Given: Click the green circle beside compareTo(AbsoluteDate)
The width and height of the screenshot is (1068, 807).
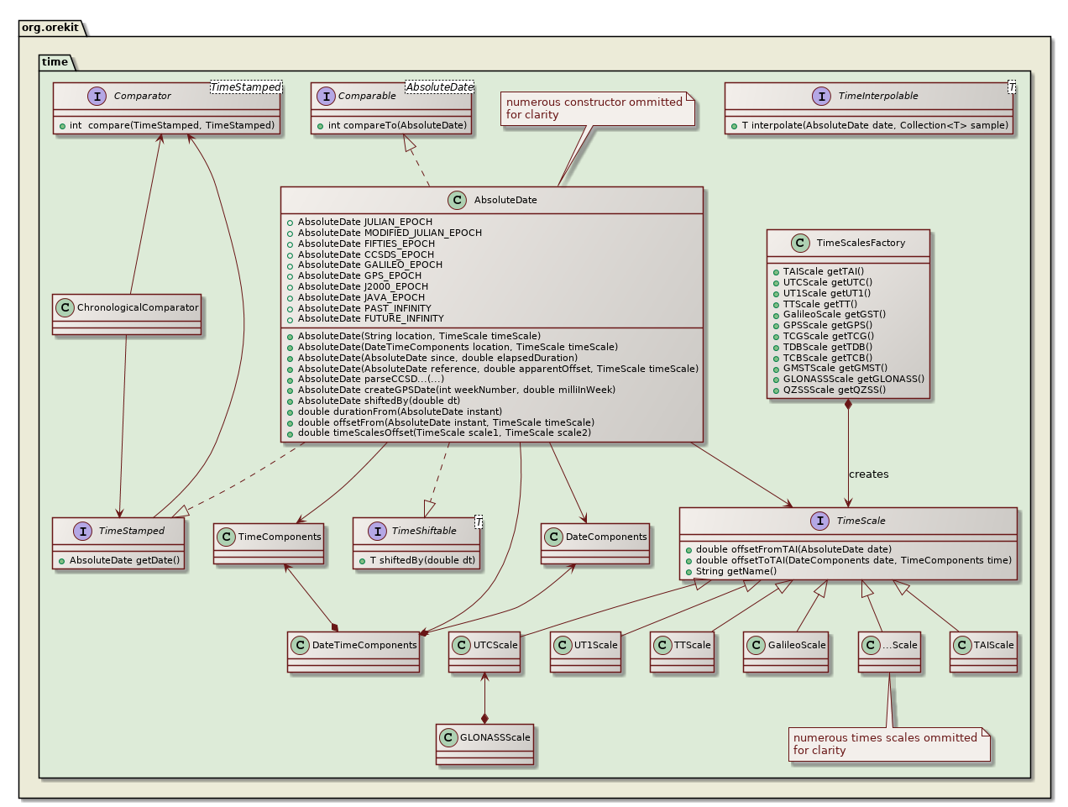Looking at the screenshot, I should click(320, 125).
